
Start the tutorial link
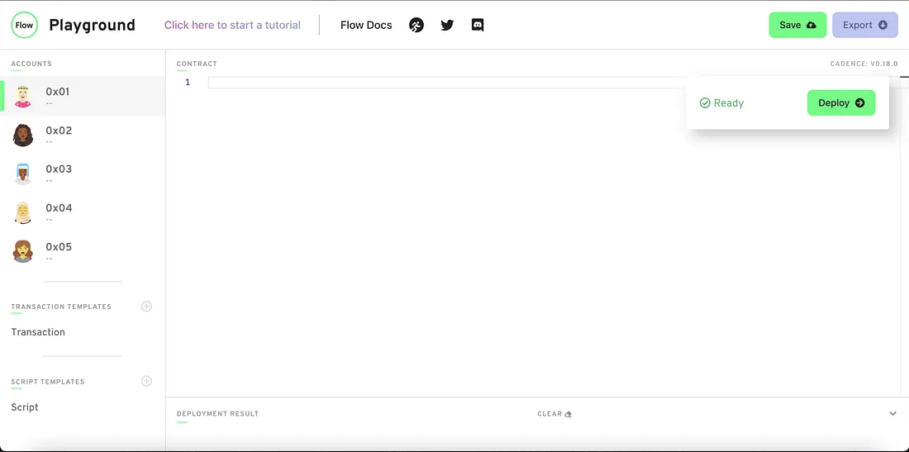click(x=232, y=25)
